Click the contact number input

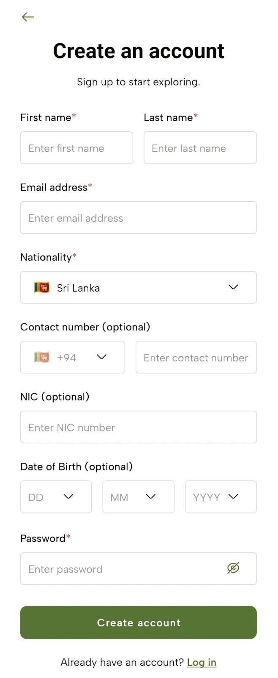pyautogui.click(x=196, y=357)
